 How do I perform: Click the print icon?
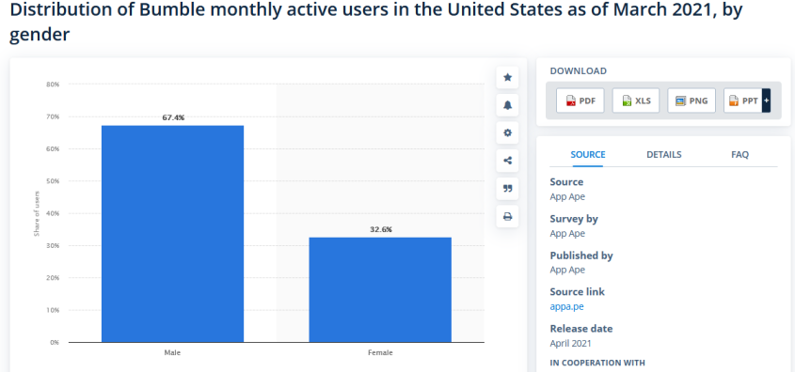pyautogui.click(x=507, y=217)
